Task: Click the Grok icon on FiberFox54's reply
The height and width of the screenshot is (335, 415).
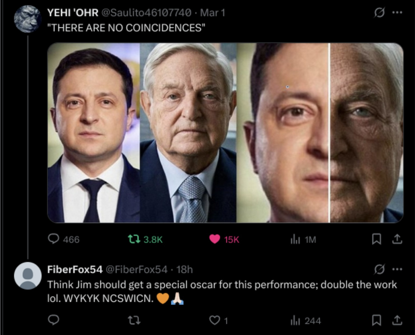Action: 379,269
